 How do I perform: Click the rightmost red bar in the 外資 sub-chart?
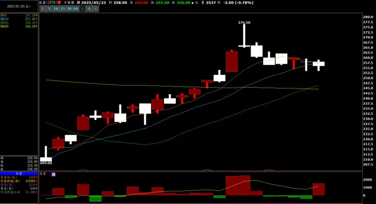click(x=319, y=189)
